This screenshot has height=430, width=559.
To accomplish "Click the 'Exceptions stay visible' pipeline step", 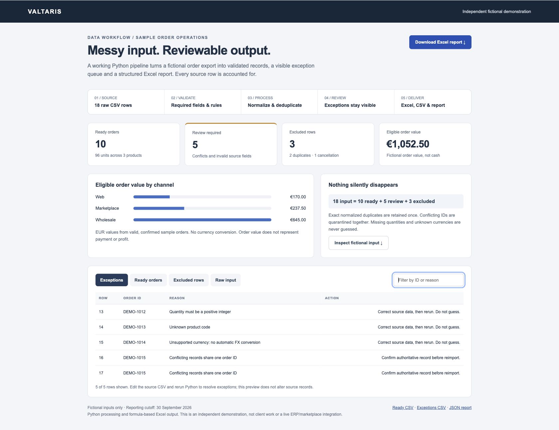I will pos(356,102).
